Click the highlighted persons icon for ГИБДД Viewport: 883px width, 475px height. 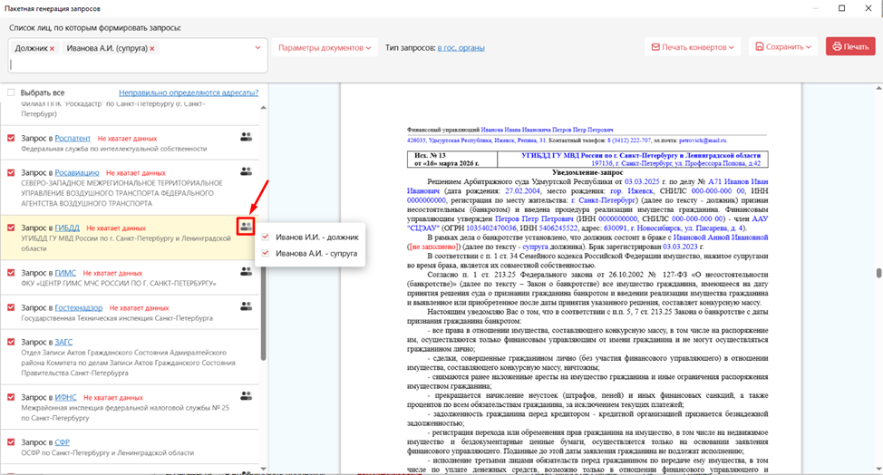tap(246, 226)
